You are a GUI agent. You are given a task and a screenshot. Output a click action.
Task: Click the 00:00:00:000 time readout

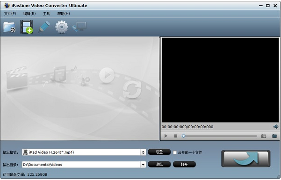187,127
